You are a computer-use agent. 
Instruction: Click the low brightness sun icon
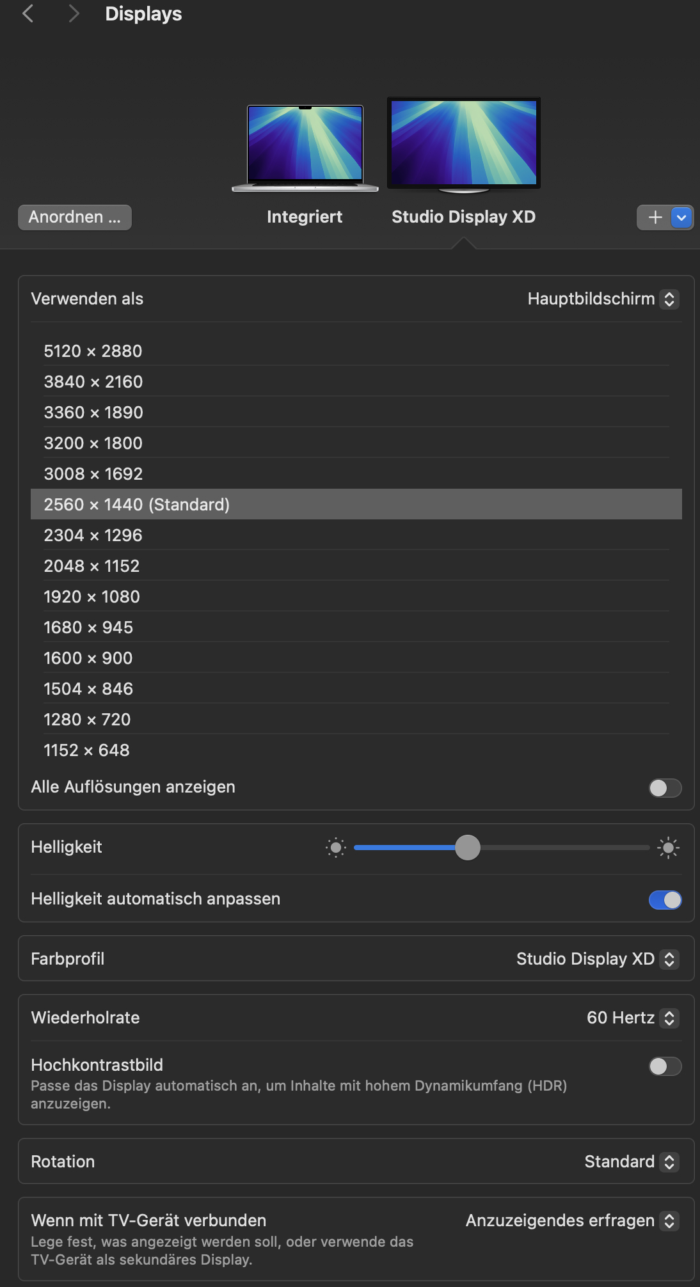pos(335,848)
